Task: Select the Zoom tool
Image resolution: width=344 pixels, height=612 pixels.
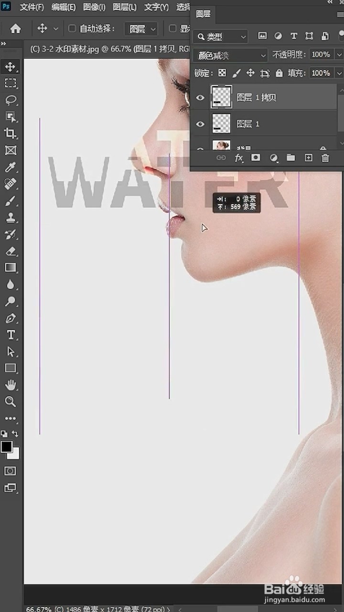Action: pyautogui.click(x=11, y=402)
